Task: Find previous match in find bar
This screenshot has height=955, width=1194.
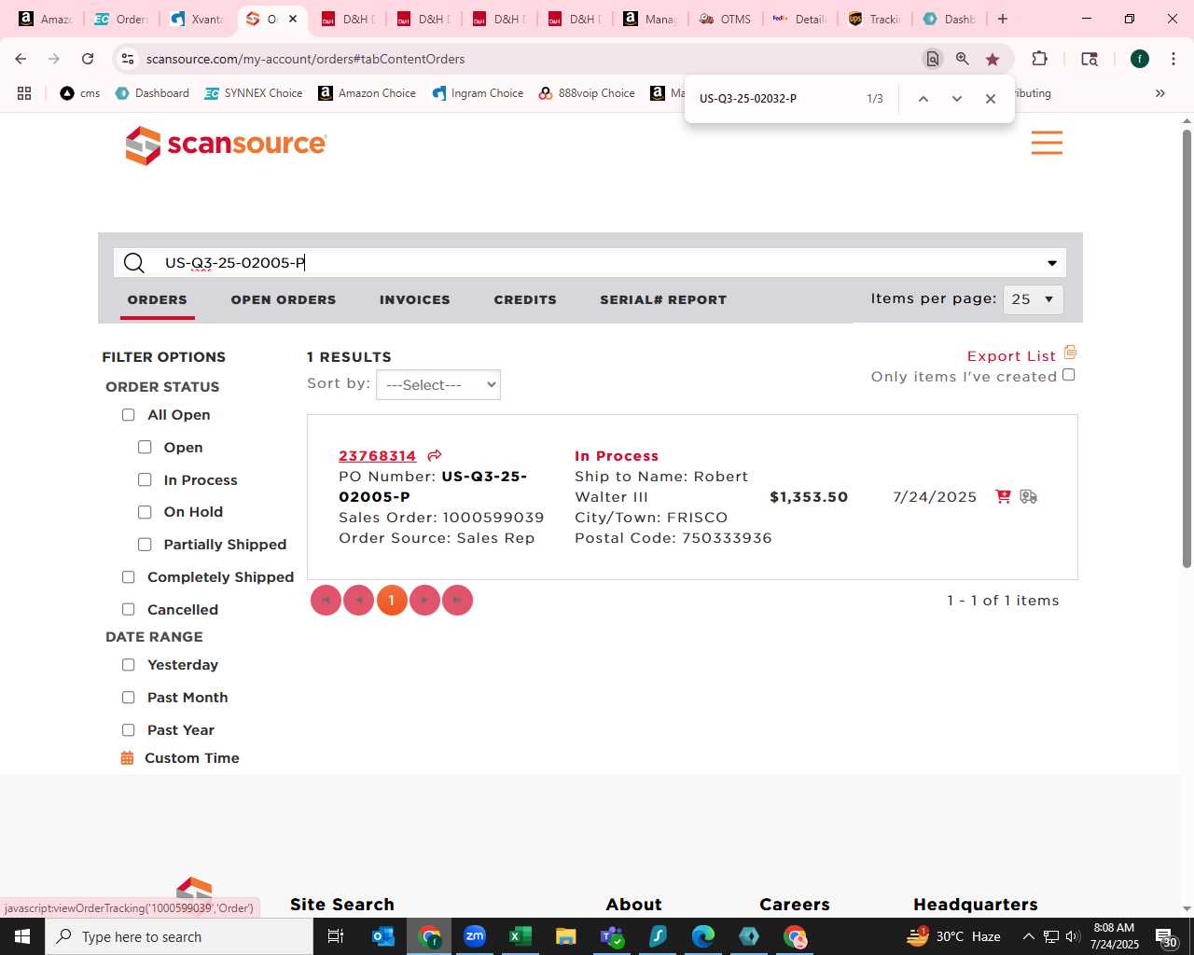Action: coord(923,99)
